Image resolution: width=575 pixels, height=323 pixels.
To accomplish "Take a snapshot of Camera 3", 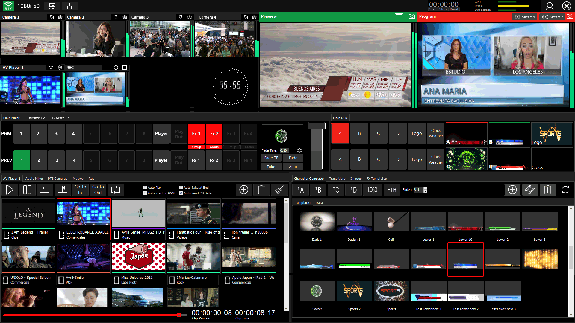I will pos(180,17).
